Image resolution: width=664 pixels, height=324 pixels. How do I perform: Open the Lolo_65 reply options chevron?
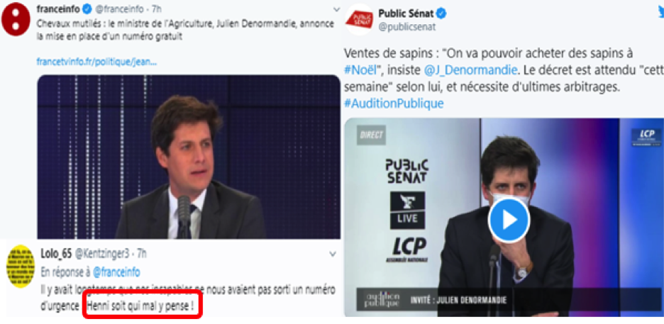coord(333,254)
